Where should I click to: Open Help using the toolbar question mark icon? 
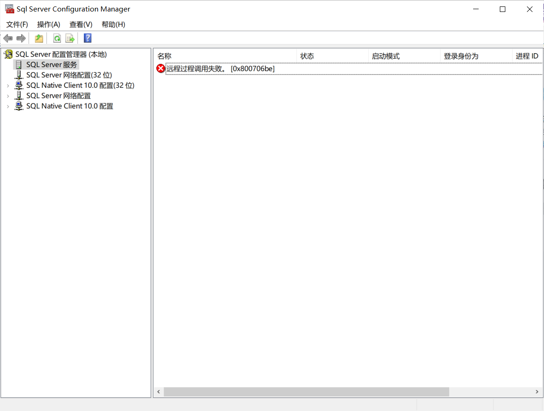pyautogui.click(x=87, y=38)
